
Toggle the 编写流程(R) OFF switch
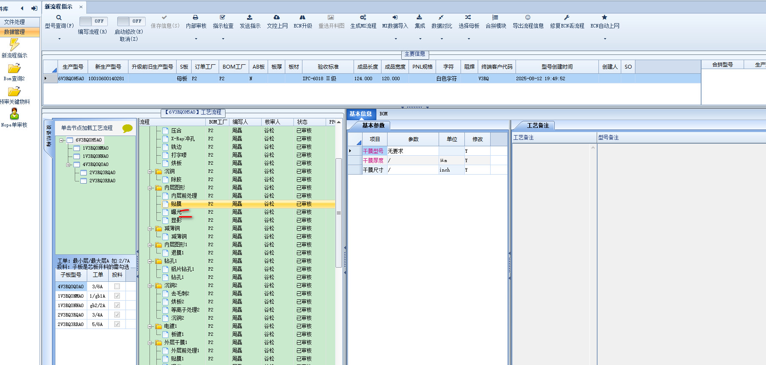[x=93, y=21]
